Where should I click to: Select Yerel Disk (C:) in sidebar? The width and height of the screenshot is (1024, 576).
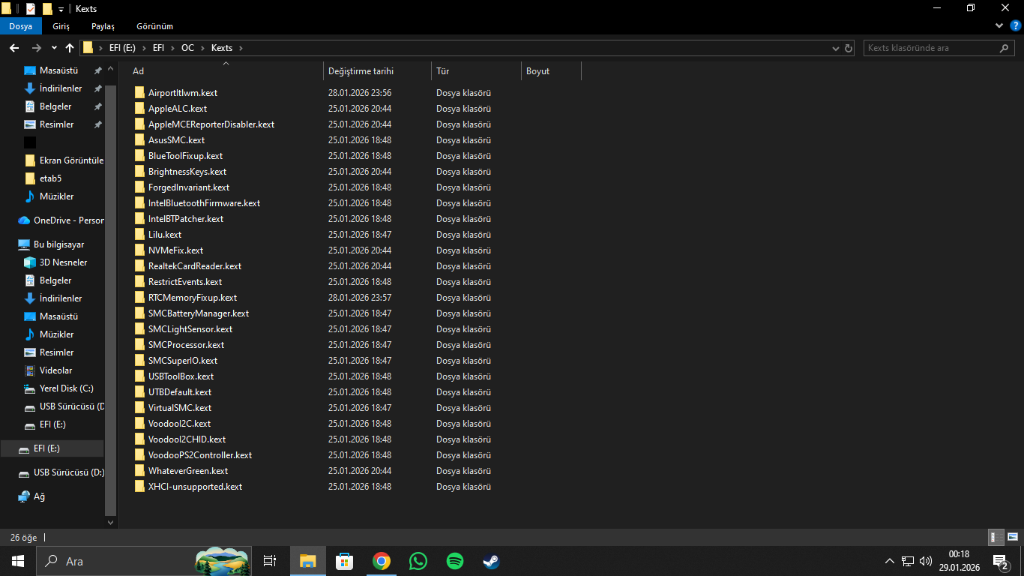(x=66, y=388)
